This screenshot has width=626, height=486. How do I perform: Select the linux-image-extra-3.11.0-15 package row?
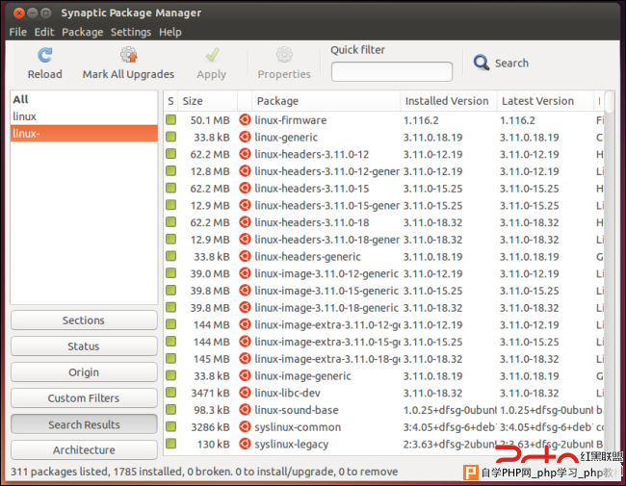[x=383, y=342]
